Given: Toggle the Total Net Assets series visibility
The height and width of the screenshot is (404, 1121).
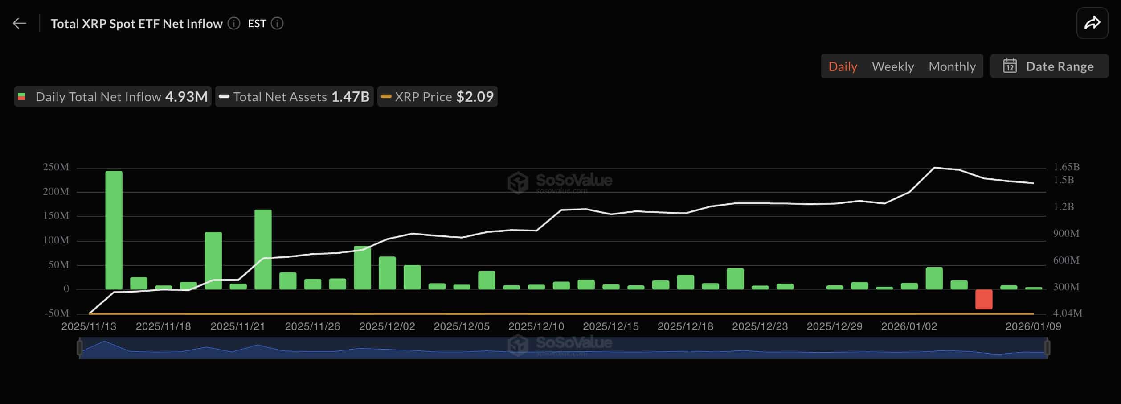Looking at the screenshot, I should coord(294,96).
